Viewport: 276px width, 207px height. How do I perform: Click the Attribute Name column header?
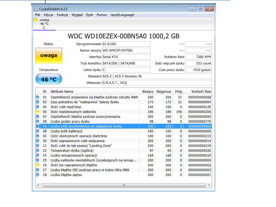click(x=94, y=92)
